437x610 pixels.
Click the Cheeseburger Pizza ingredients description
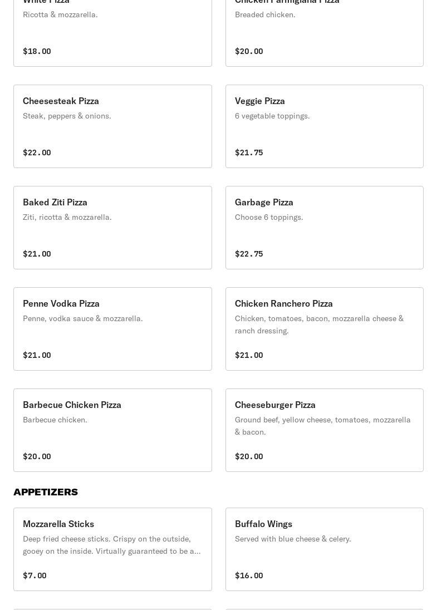[323, 426]
